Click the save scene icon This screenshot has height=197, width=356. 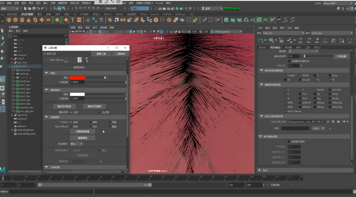pyautogui.click(x=34, y=8)
